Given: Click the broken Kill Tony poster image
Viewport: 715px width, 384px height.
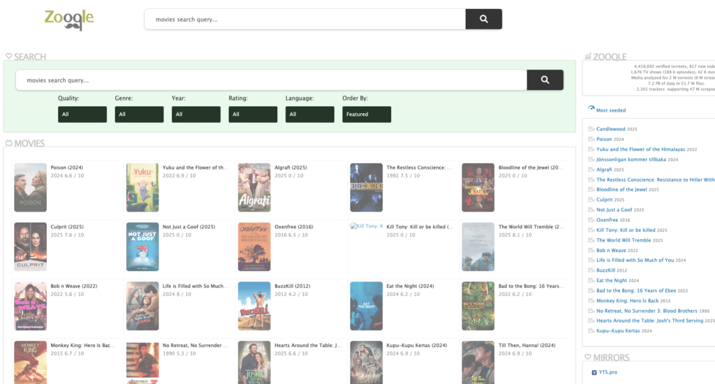Looking at the screenshot, I should (366, 226).
